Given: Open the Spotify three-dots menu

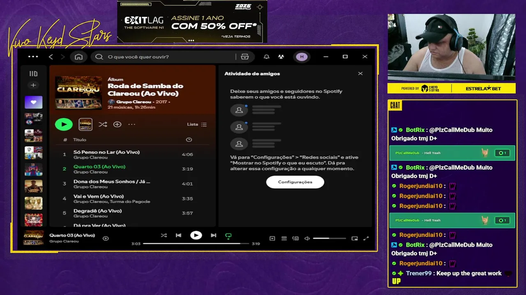Looking at the screenshot, I should tap(33, 57).
